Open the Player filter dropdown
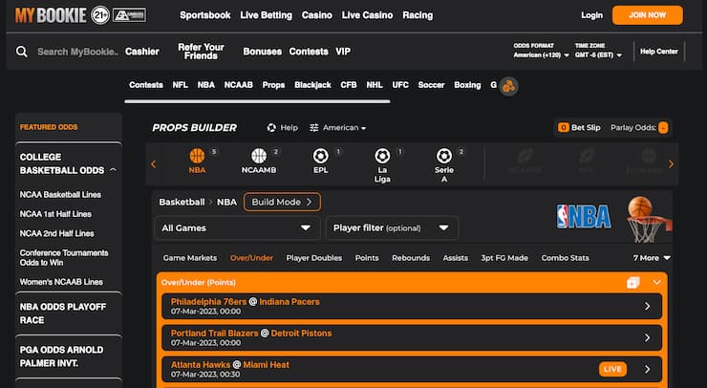Screen dimensions: 707x388 [392, 227]
